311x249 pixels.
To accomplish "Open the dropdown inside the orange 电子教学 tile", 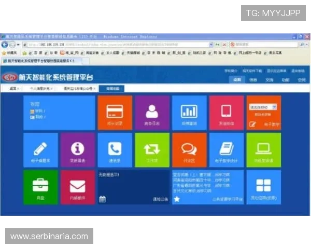I will [263, 107].
